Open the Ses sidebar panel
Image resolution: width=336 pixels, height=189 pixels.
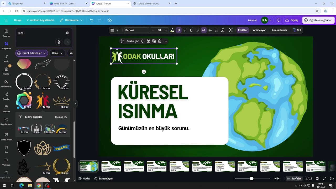6,149
